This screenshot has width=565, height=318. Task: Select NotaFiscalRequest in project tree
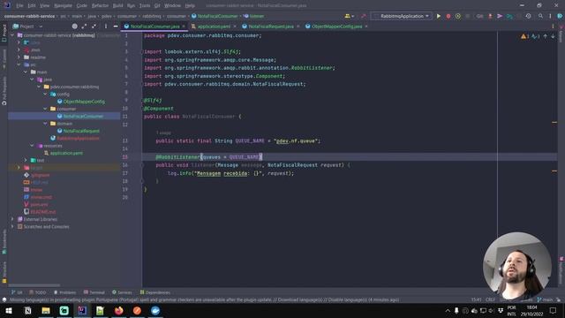pos(81,131)
